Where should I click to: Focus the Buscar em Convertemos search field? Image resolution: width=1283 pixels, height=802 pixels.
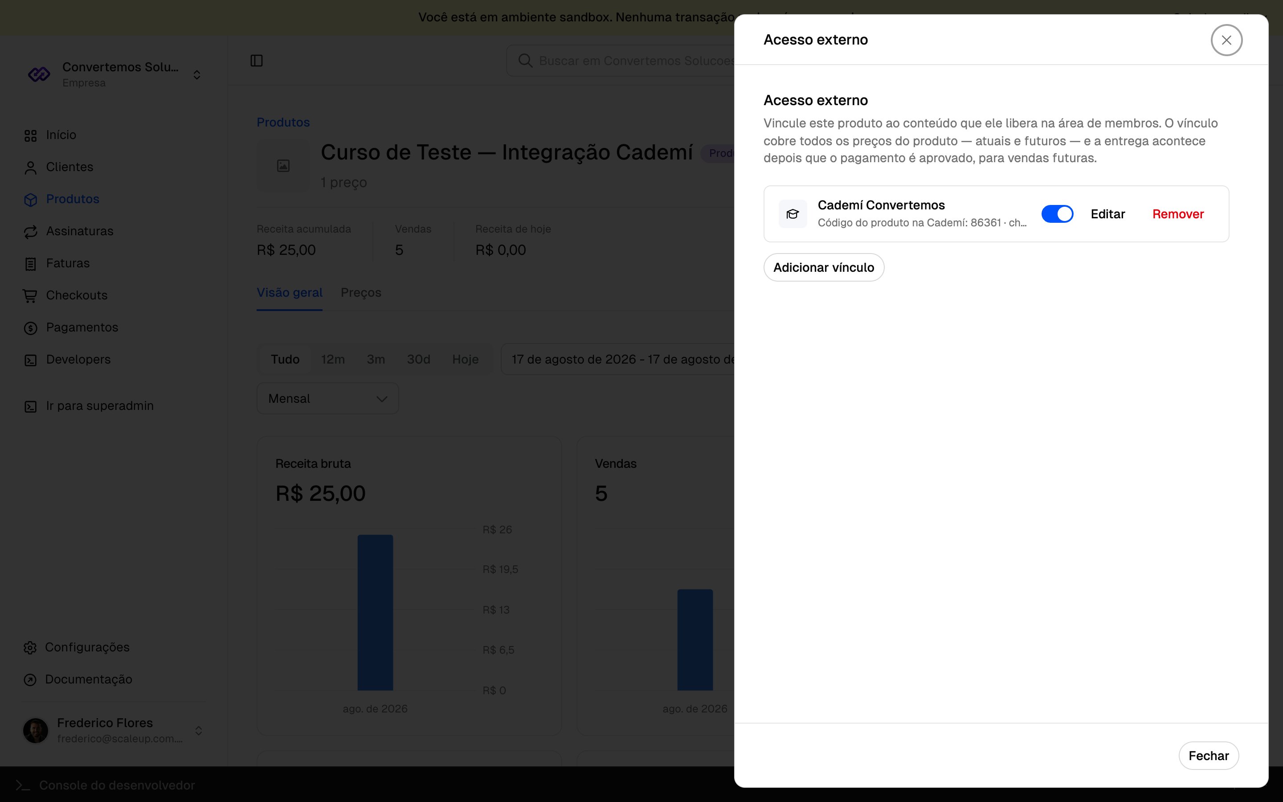click(x=620, y=61)
